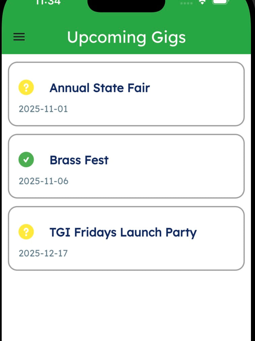Viewport: 255px width, 341px height.
Task: Tap the cellular signal dots indicator
Action: click(186, 3)
